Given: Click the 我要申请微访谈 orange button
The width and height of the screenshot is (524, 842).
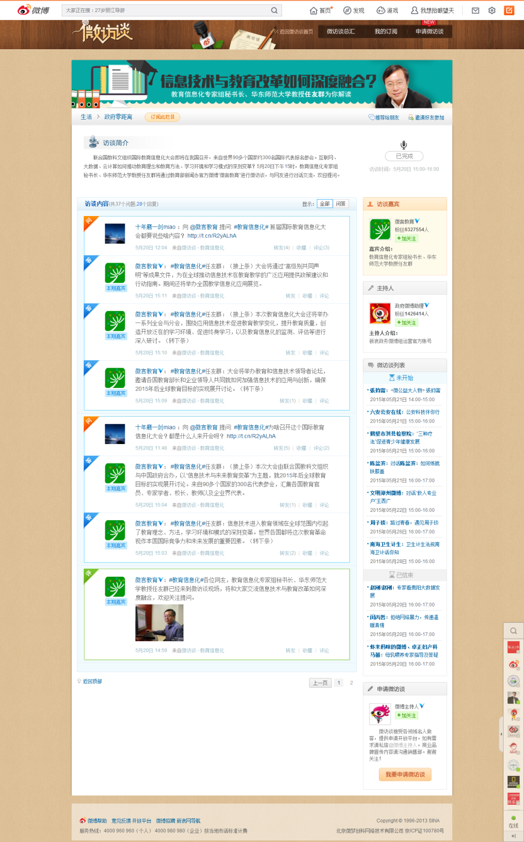Looking at the screenshot, I should [405, 774].
